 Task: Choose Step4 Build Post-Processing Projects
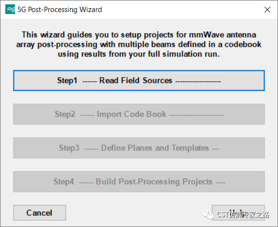(x=139, y=182)
